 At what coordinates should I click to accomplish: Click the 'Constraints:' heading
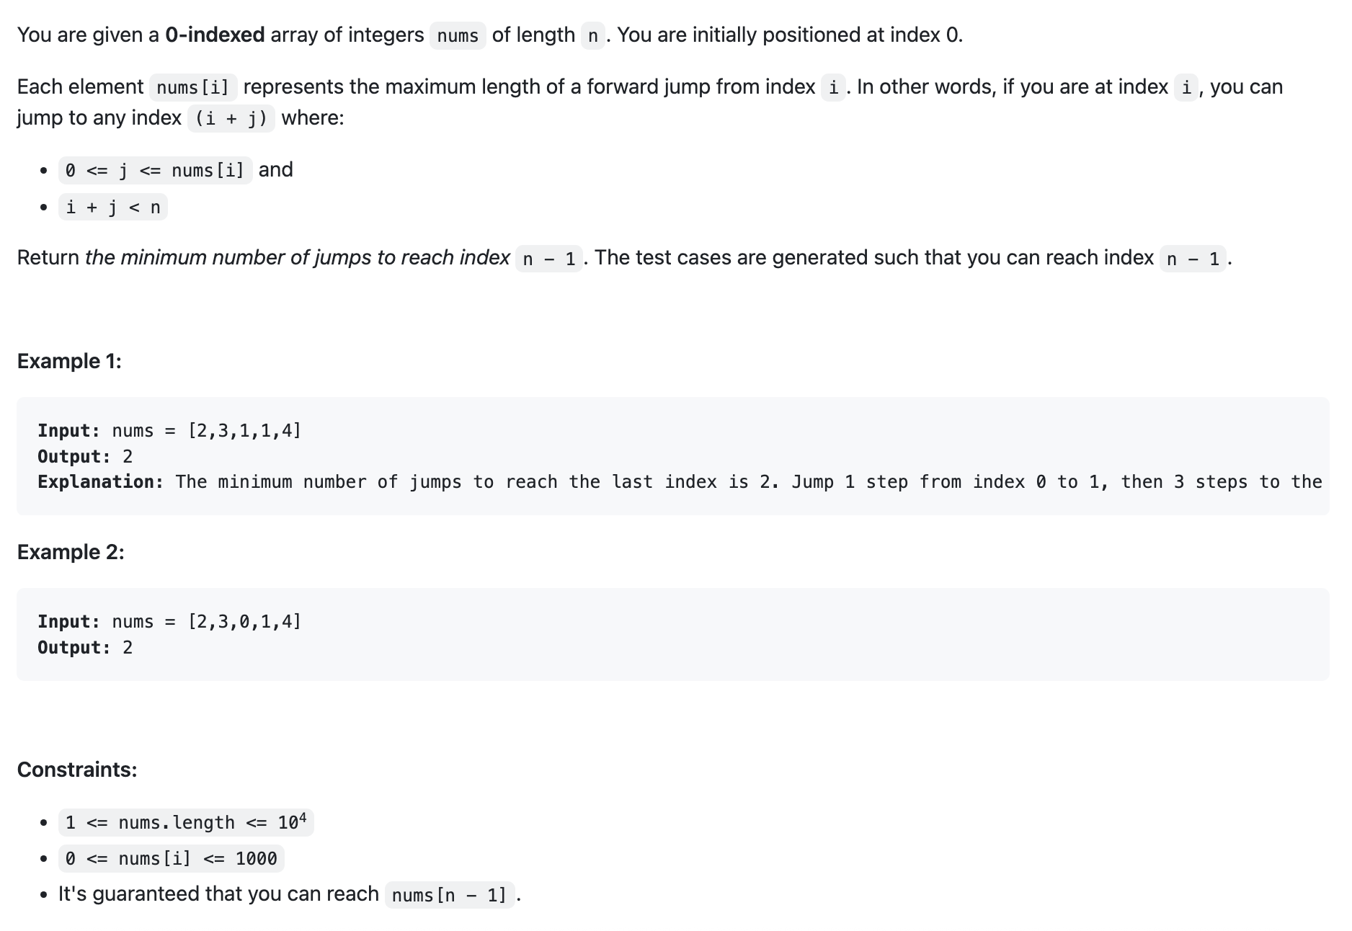[77, 770]
